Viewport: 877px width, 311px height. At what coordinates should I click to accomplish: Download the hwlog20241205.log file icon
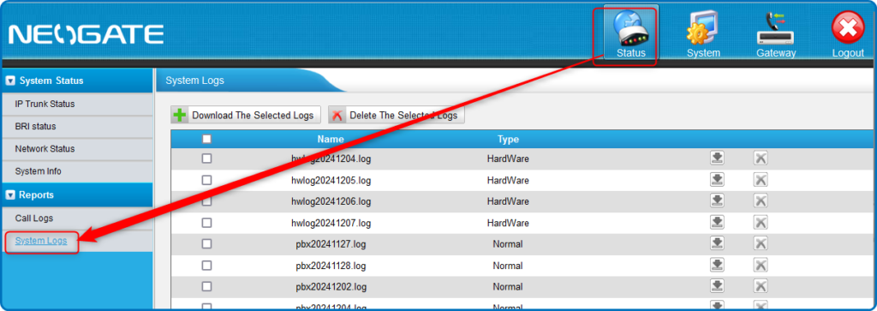click(x=717, y=180)
